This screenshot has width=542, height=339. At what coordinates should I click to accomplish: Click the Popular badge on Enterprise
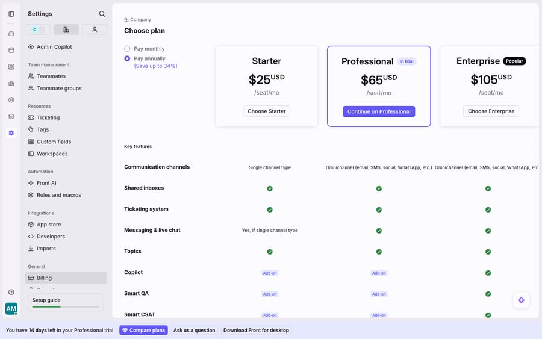[x=514, y=61]
